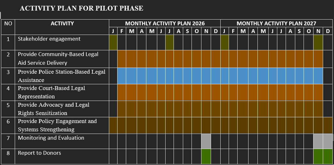Click the 'Report to Donors' activity text
The height and width of the screenshot is (165, 334).
tap(39, 153)
